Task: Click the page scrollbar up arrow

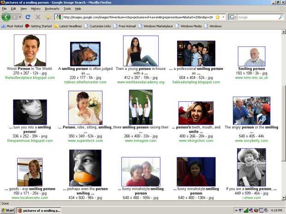Action: [283, 32]
